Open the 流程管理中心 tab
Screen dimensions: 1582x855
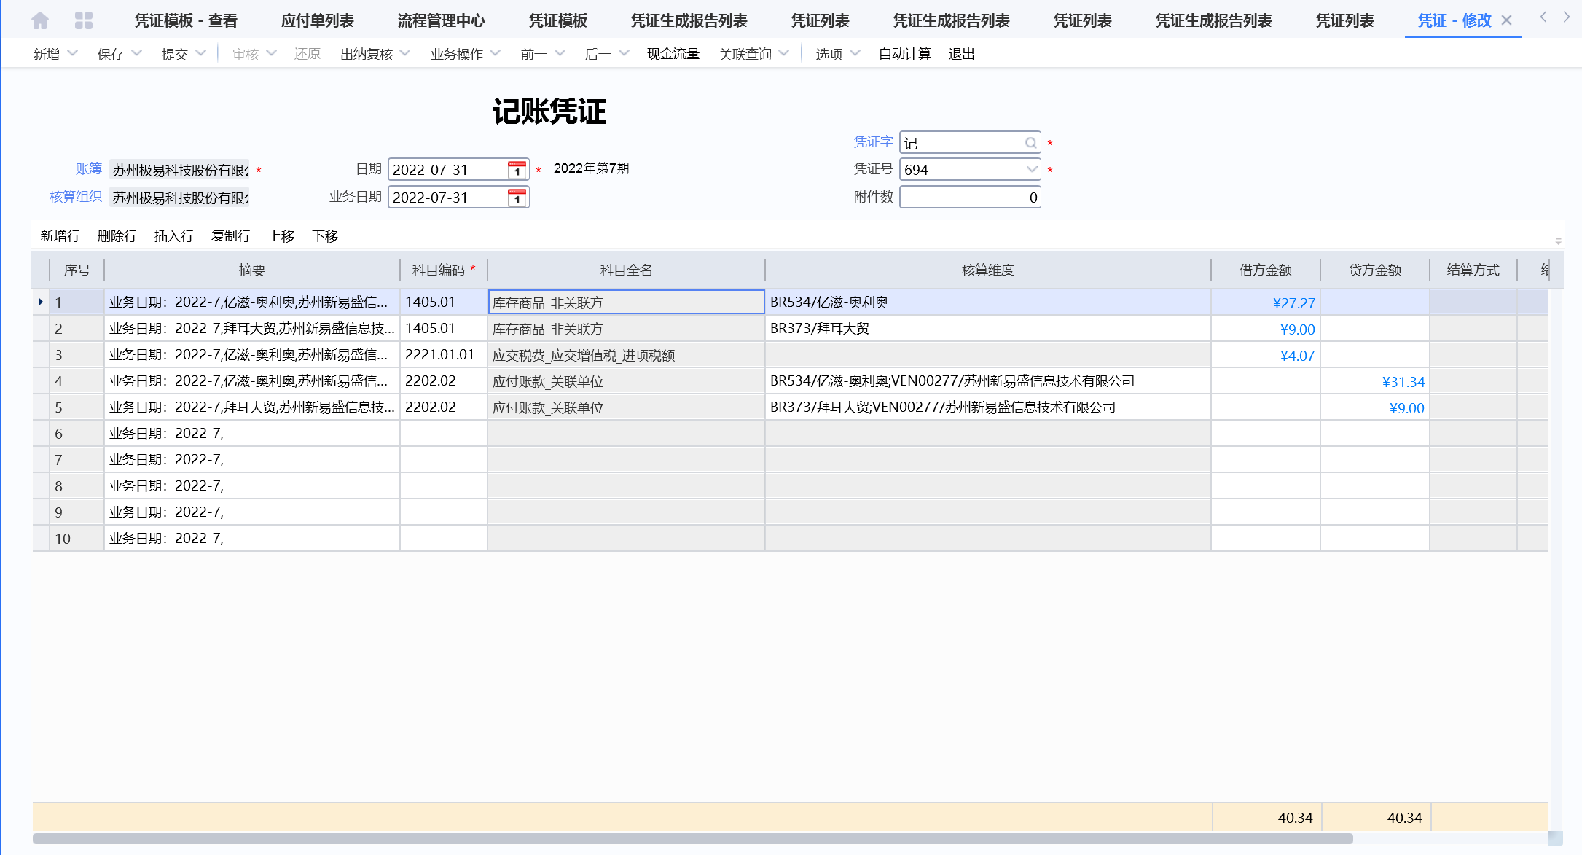(442, 20)
